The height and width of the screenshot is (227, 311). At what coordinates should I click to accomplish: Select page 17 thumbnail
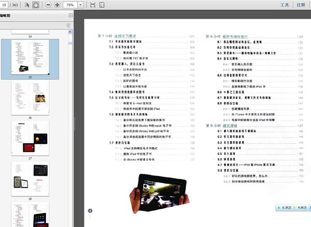click(x=30, y=138)
